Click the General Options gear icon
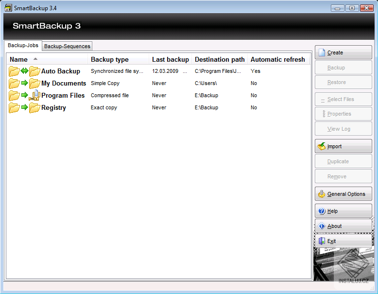This screenshot has width=378, height=294. (x=322, y=194)
